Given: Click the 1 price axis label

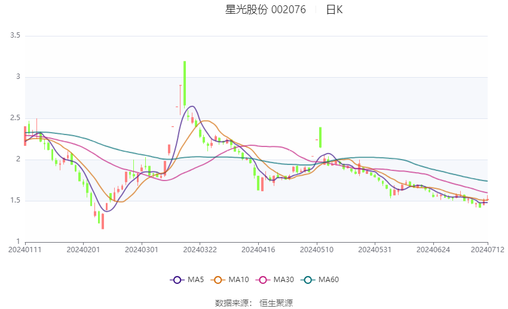Looking at the screenshot, I should 18,241.
